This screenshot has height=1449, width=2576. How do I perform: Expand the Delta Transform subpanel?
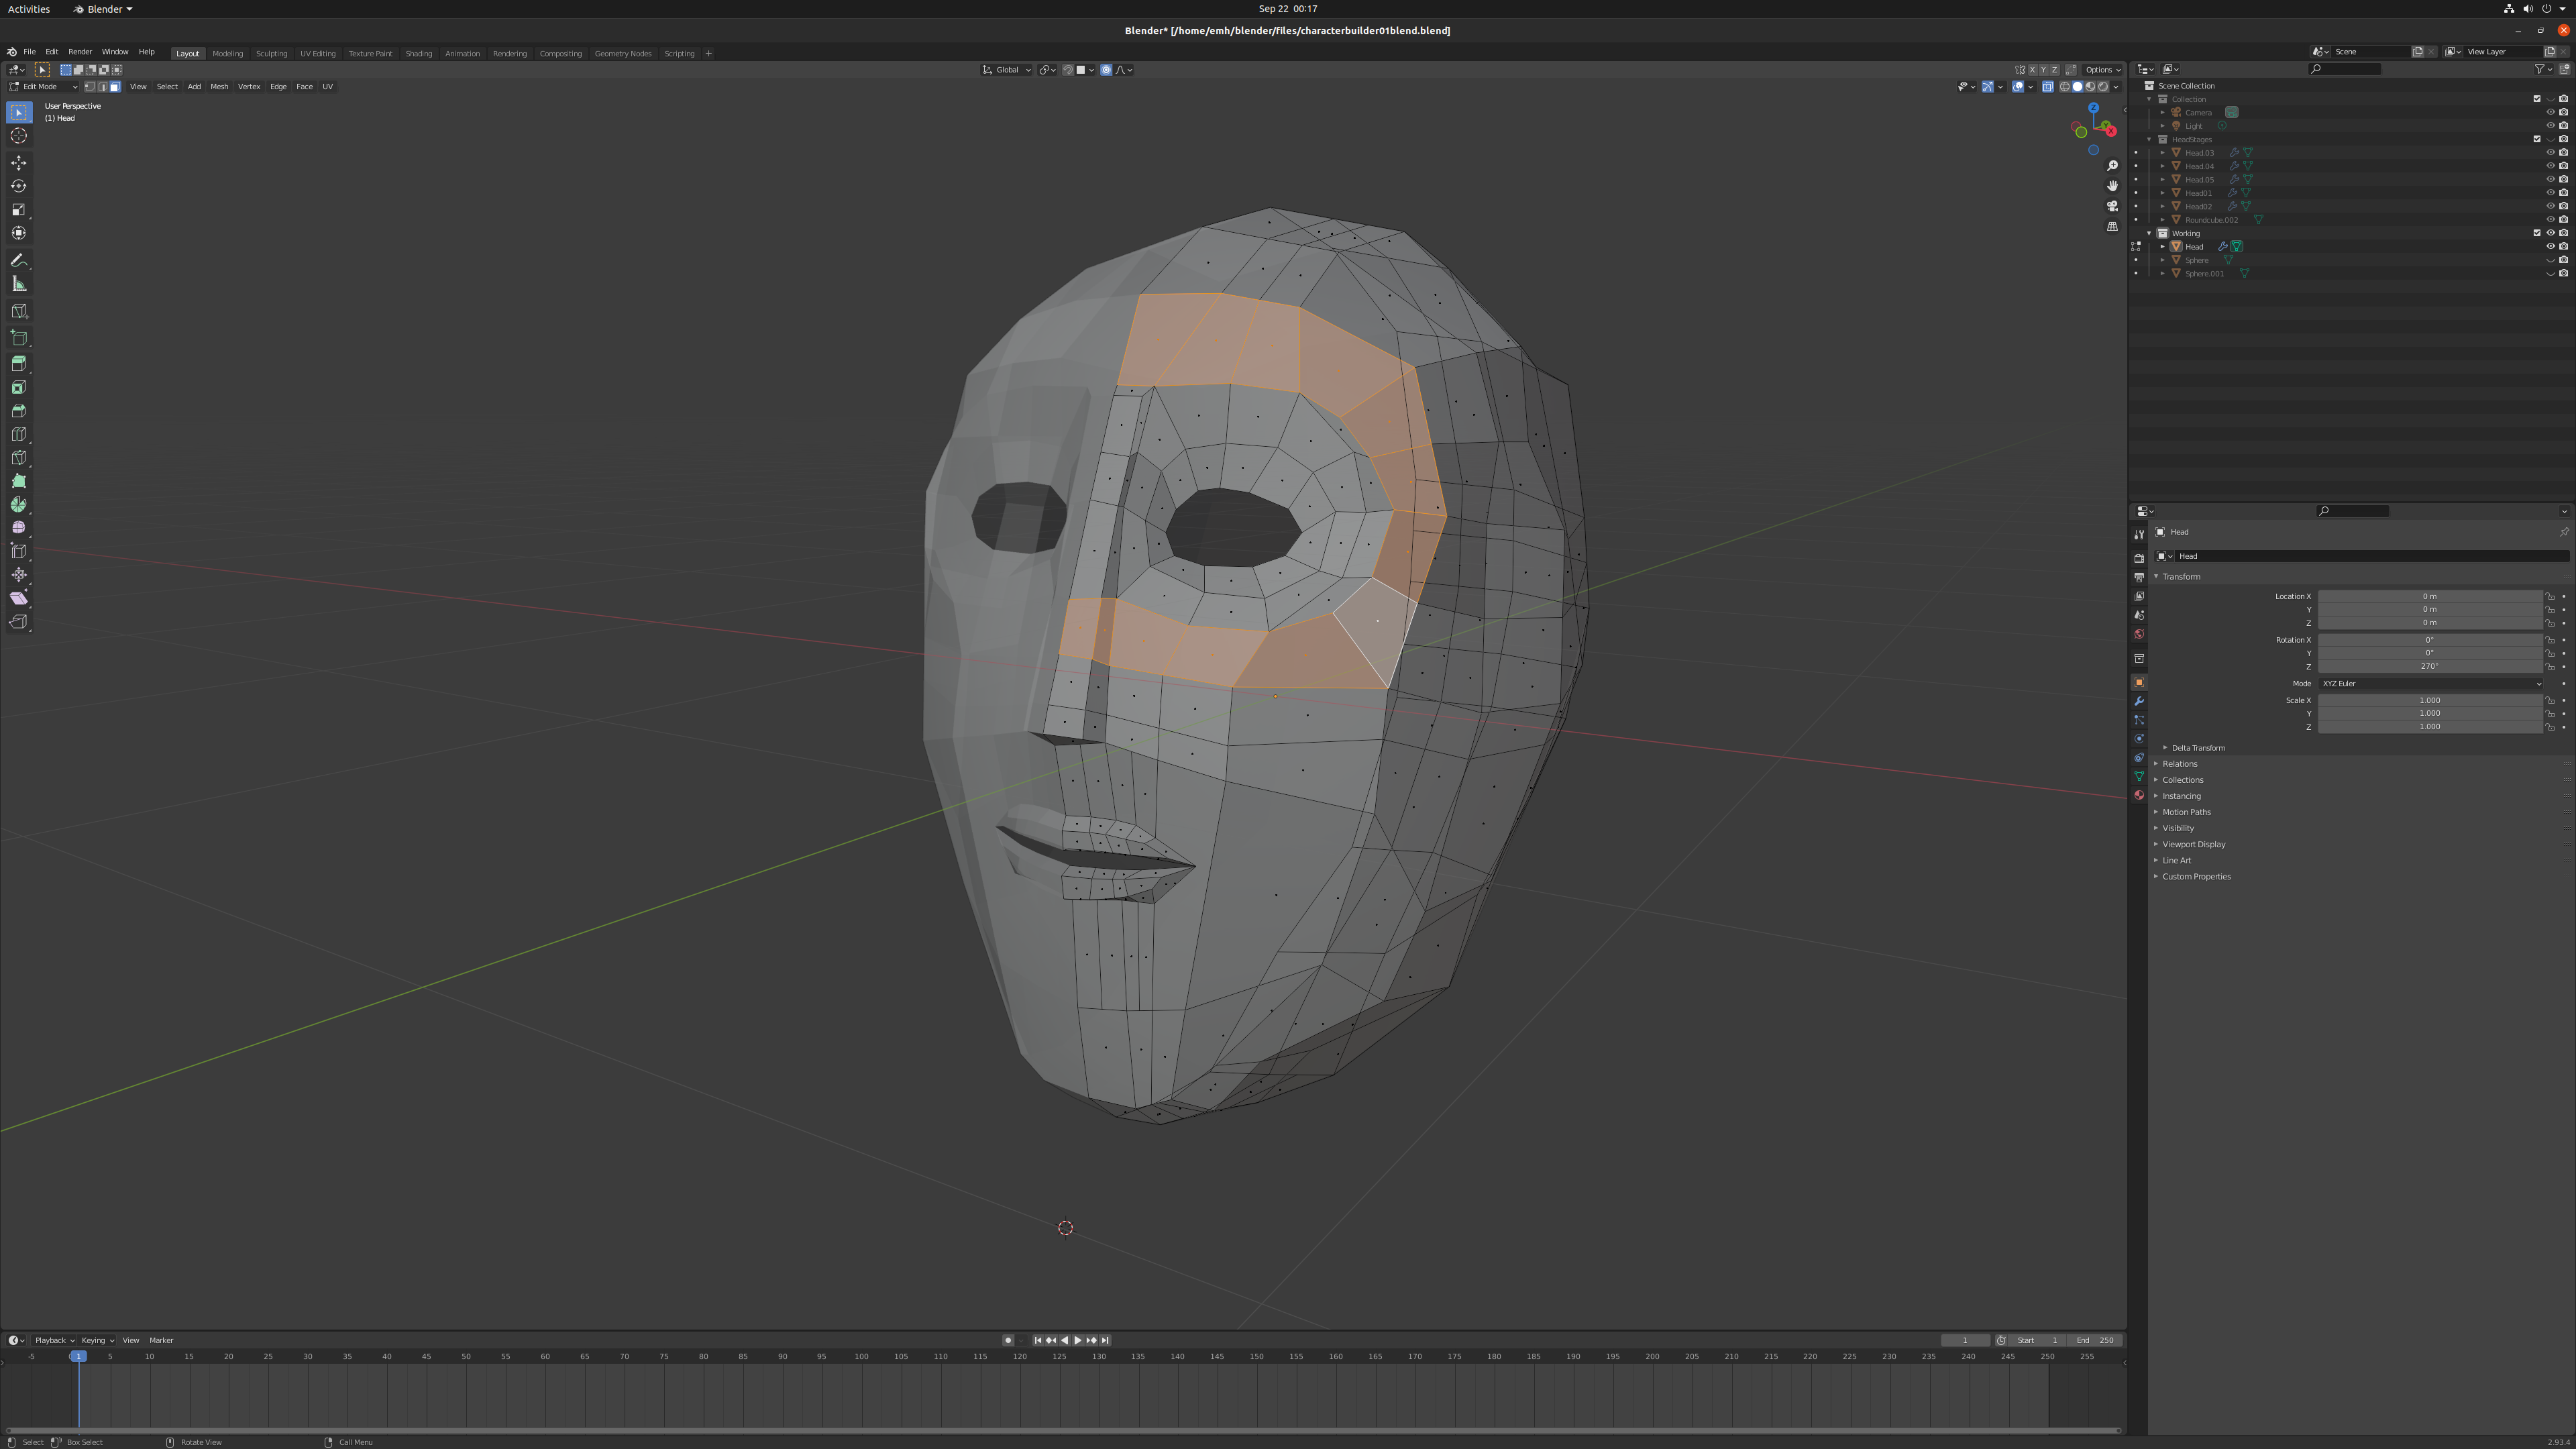[2197, 748]
